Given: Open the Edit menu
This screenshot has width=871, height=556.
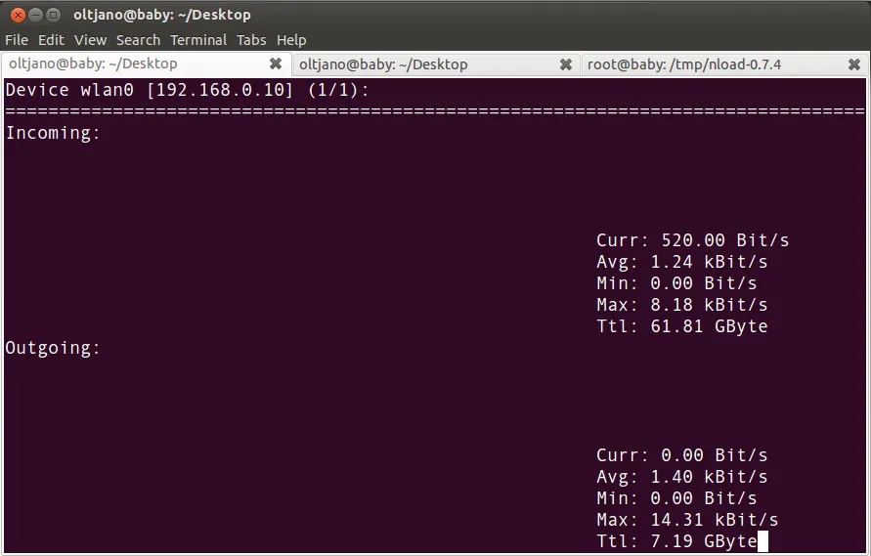Looking at the screenshot, I should [51, 40].
